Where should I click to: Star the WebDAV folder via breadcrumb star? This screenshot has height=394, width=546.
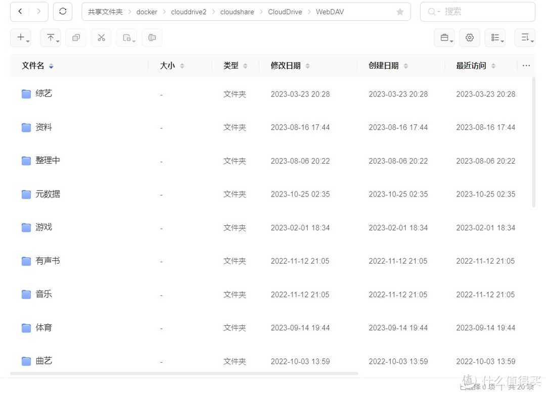(400, 11)
